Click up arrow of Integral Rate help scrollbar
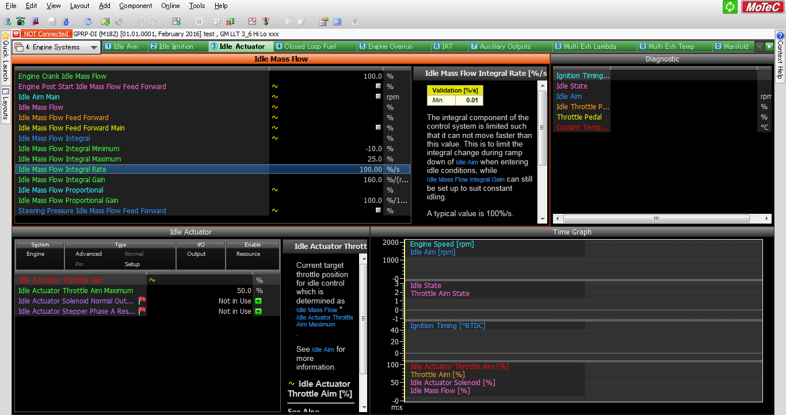This screenshot has width=786, height=415. tap(542, 85)
